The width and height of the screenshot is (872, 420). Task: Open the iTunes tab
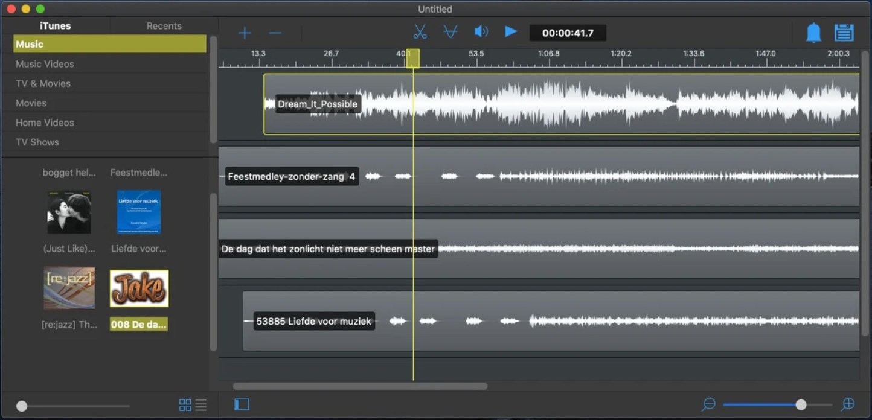click(x=56, y=26)
